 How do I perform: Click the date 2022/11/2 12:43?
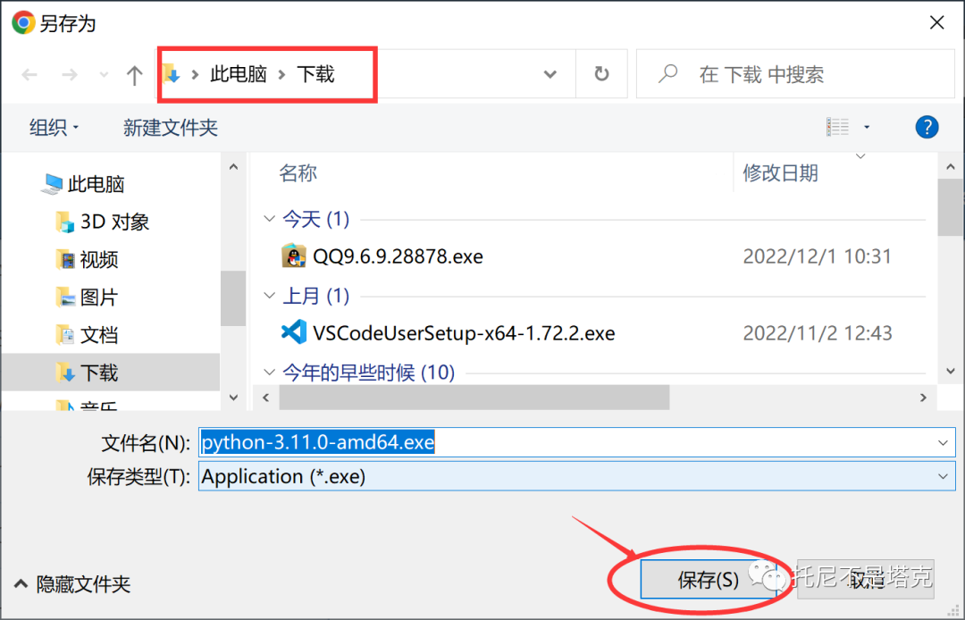(x=818, y=333)
